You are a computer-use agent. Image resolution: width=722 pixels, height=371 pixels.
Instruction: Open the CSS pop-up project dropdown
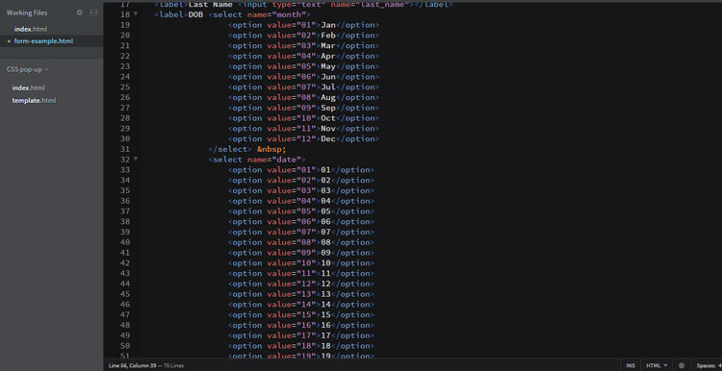[27, 69]
